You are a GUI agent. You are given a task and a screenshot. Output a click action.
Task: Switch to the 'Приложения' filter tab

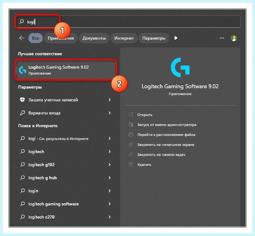(x=61, y=38)
